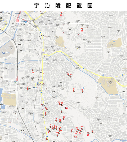The image size is (127, 142).
Task: Open pin numbered 26
Action: click(63, 119)
